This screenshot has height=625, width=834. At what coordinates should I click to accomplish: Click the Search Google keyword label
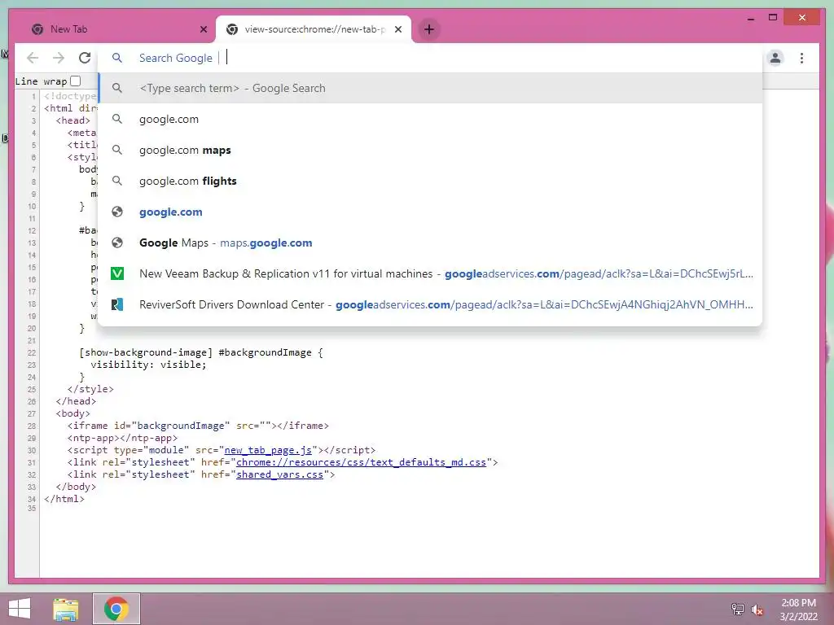[176, 58]
